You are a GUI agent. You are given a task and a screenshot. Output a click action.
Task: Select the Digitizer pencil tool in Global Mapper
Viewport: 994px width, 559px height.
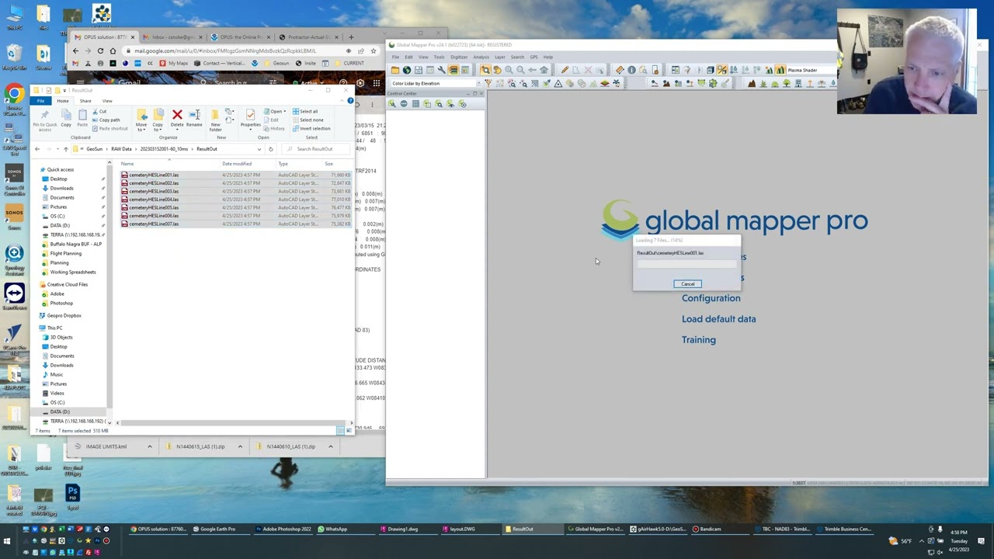565,70
